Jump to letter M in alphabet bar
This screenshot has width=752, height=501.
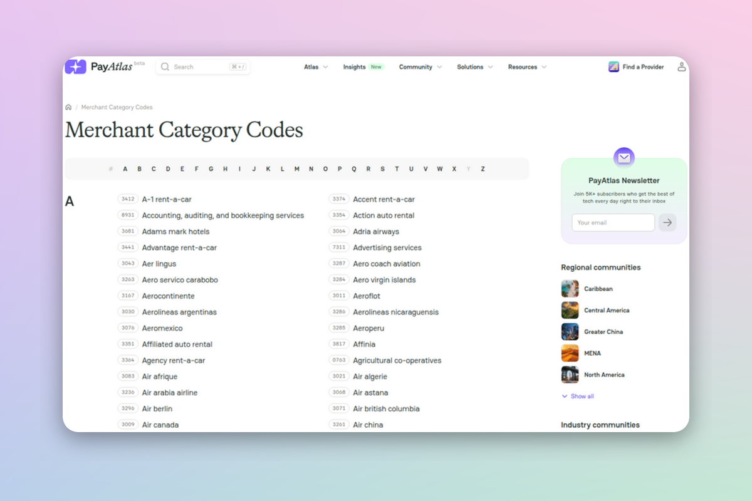coord(296,169)
